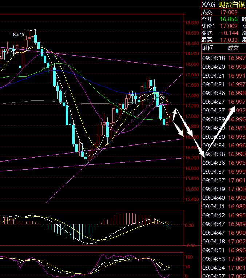
Task: Click the tallest red MACD histogram bar
Action: coord(129,218)
